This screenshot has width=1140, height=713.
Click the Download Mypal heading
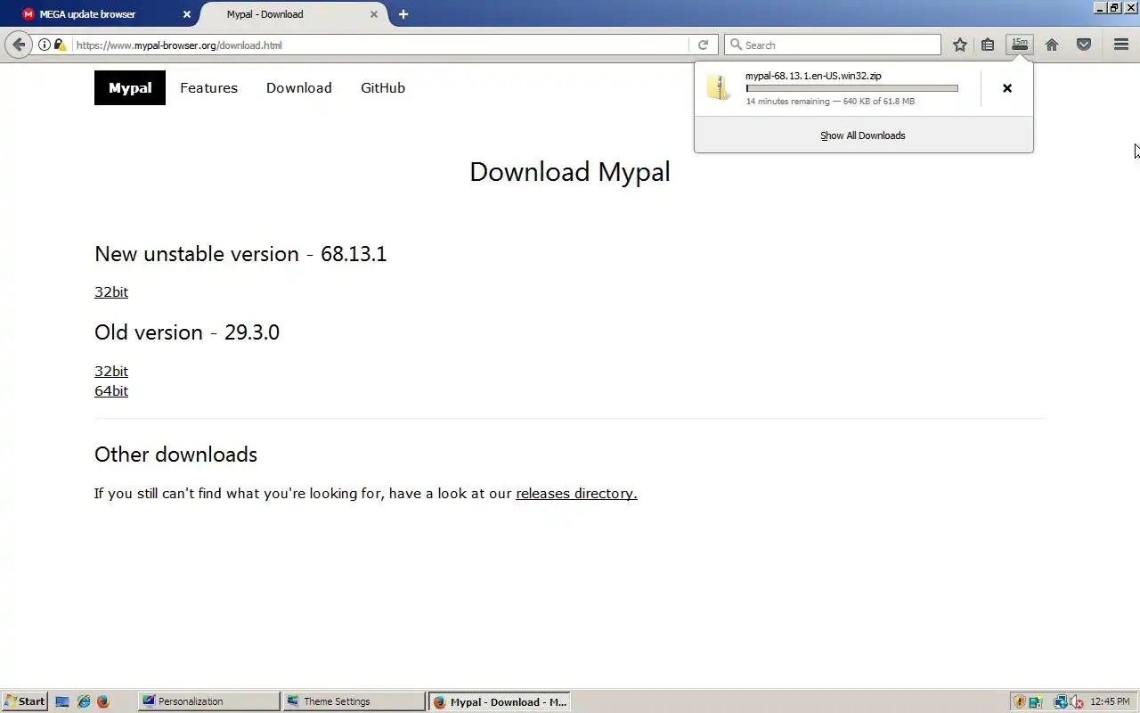click(570, 171)
